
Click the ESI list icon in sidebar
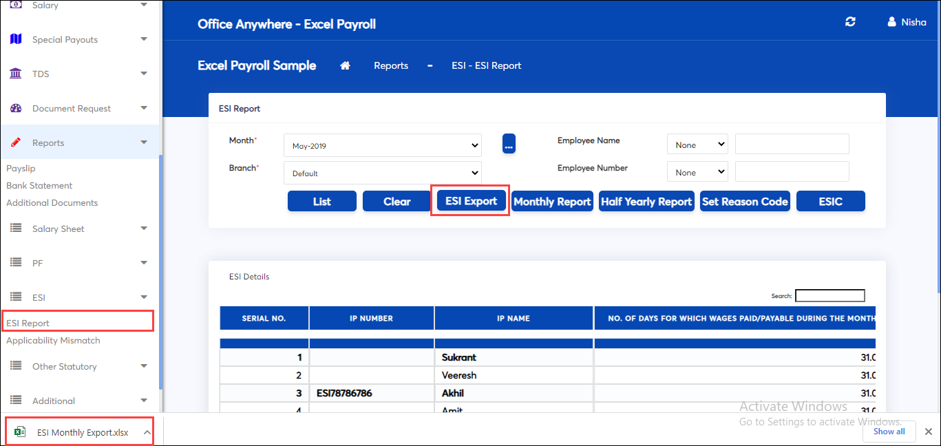pyautogui.click(x=16, y=297)
